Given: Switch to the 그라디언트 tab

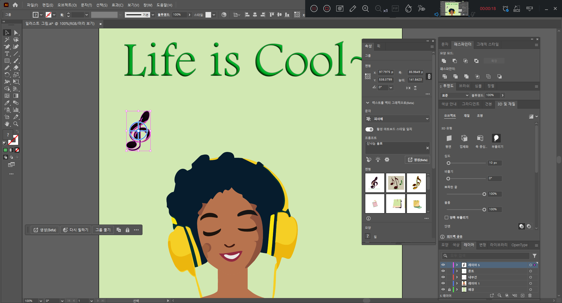Looking at the screenshot, I should pos(470,104).
